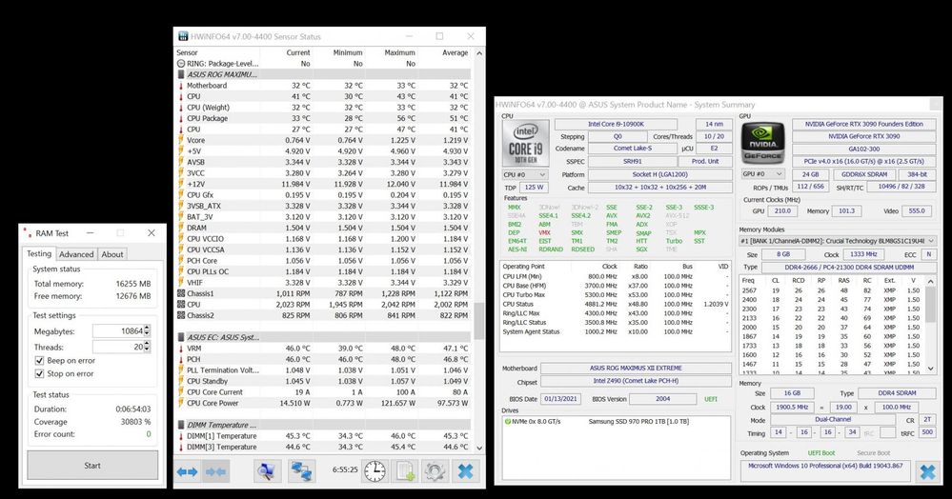Click the Threads input field showing 20
The width and height of the screenshot is (952, 499).
[x=118, y=348]
